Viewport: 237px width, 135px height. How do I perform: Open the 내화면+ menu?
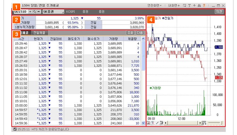coord(174,5)
